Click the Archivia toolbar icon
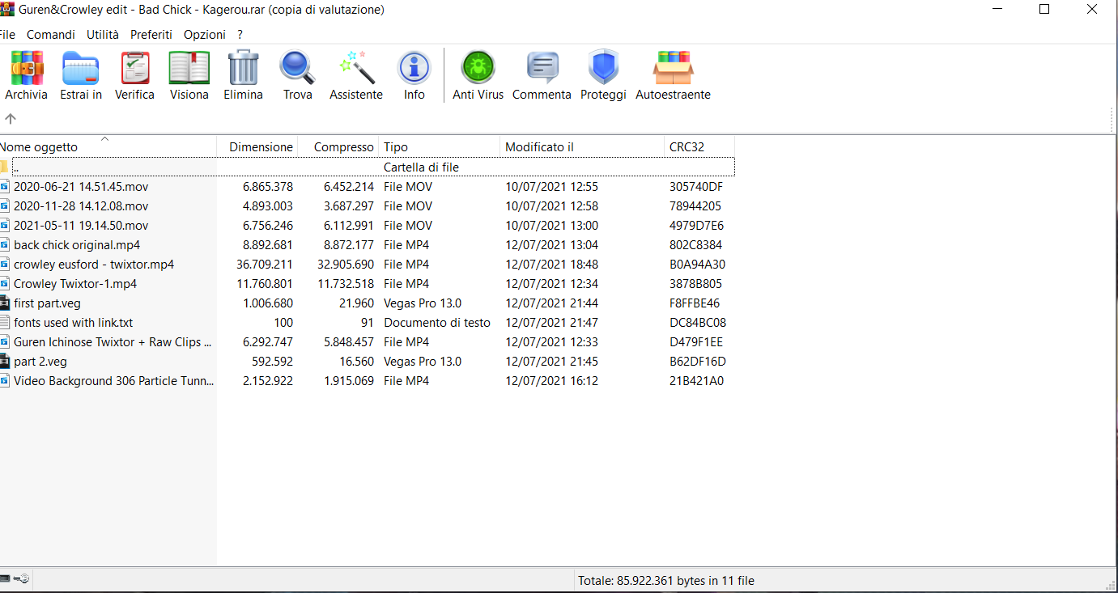The height and width of the screenshot is (593, 1118). pos(27,69)
